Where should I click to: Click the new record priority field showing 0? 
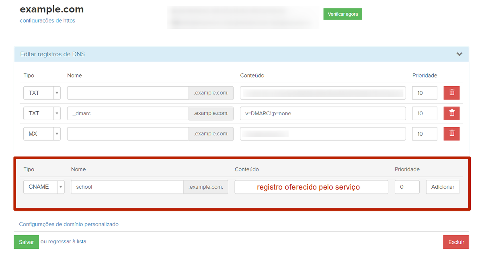pyautogui.click(x=407, y=187)
